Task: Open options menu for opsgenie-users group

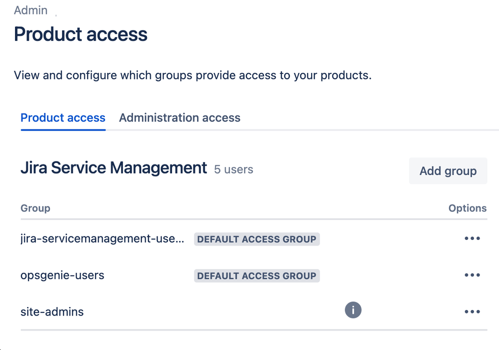Action: click(x=472, y=275)
